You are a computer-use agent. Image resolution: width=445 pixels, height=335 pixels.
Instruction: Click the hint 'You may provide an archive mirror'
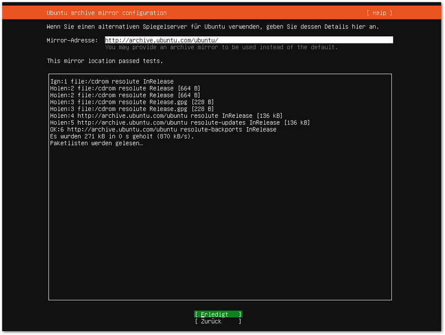(221, 47)
